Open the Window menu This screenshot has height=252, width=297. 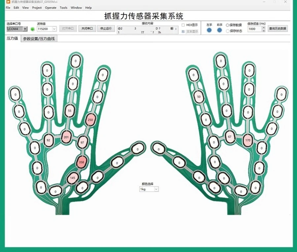[x=76, y=8]
